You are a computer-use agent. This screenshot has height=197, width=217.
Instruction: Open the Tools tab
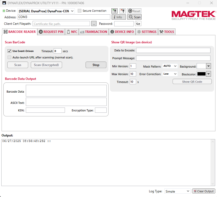click(x=167, y=32)
